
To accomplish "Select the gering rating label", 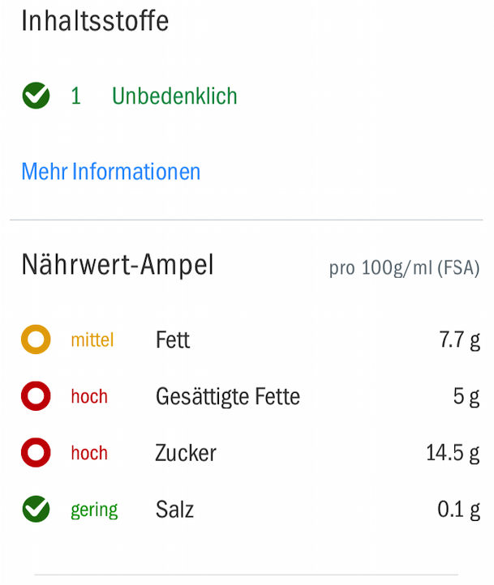I will point(94,510).
